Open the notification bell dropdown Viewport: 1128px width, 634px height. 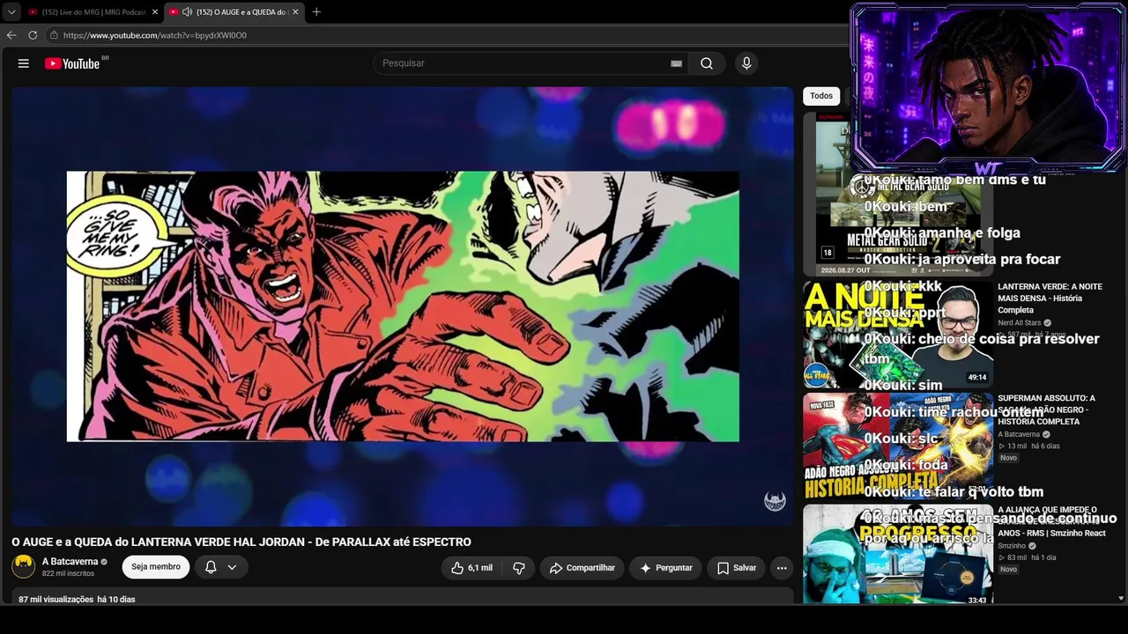point(221,567)
